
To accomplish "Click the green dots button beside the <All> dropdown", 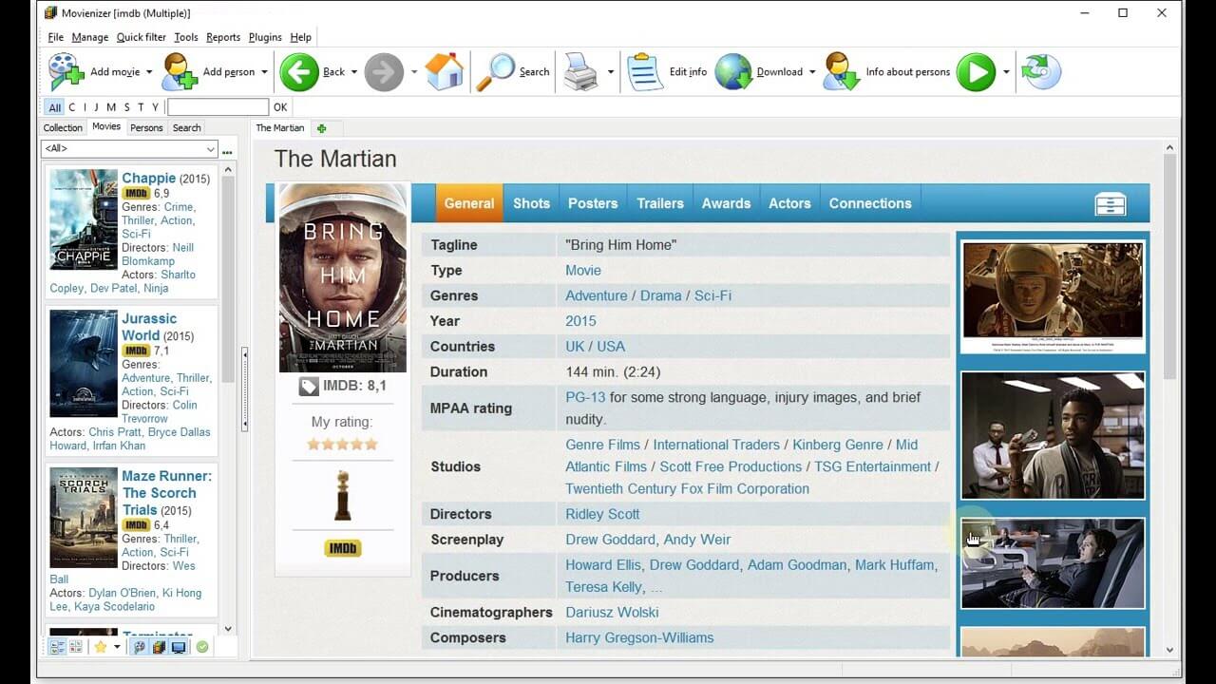I will pyautogui.click(x=227, y=150).
